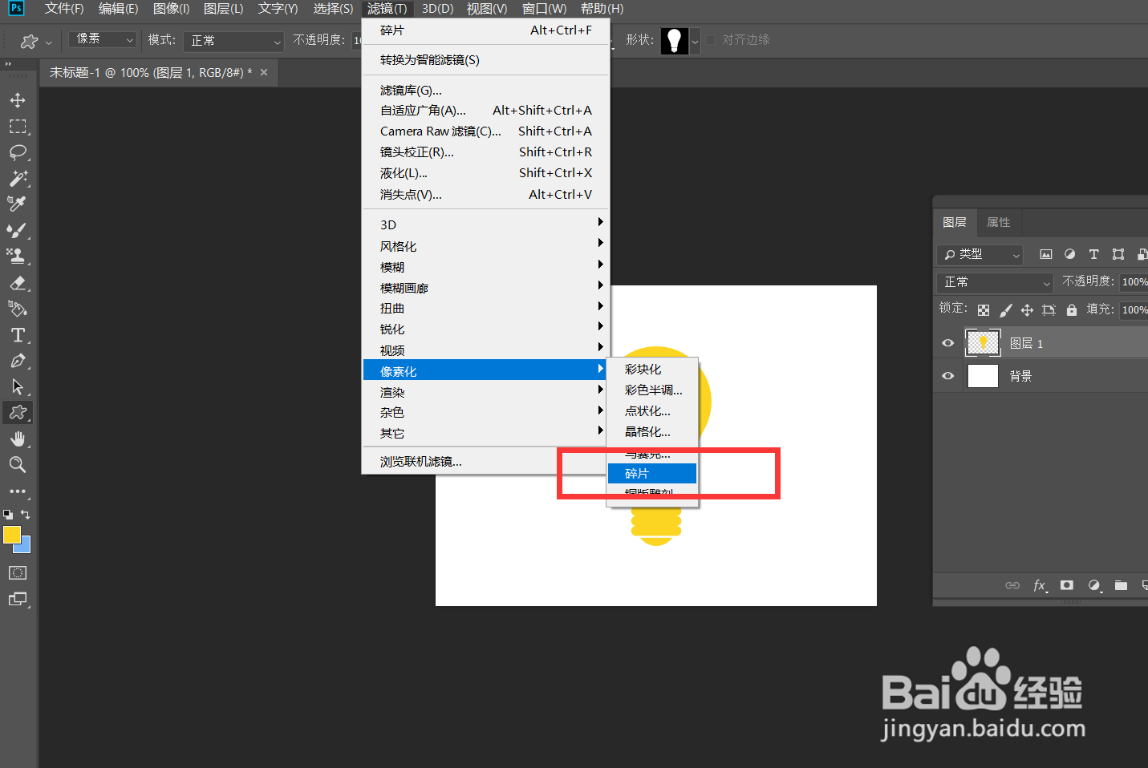This screenshot has width=1148, height=768.
Task: Select the Type tool
Action: [18, 335]
